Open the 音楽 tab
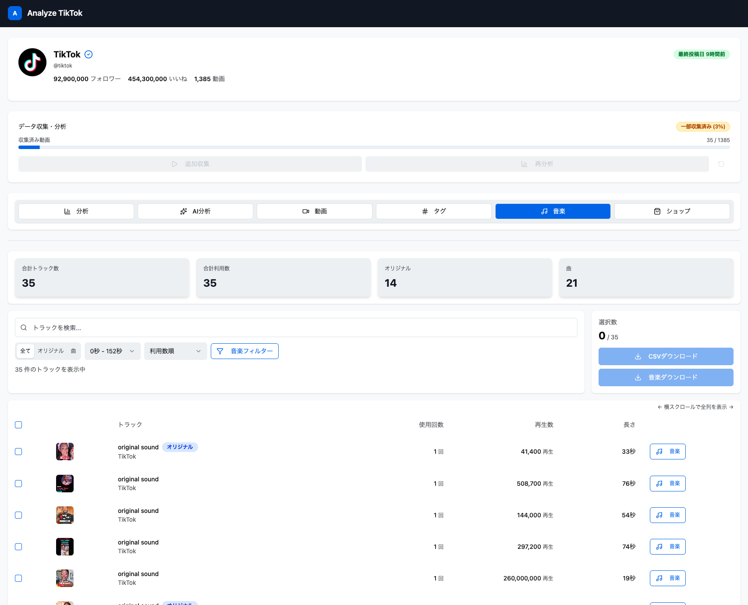748x605 pixels. [x=553, y=211]
